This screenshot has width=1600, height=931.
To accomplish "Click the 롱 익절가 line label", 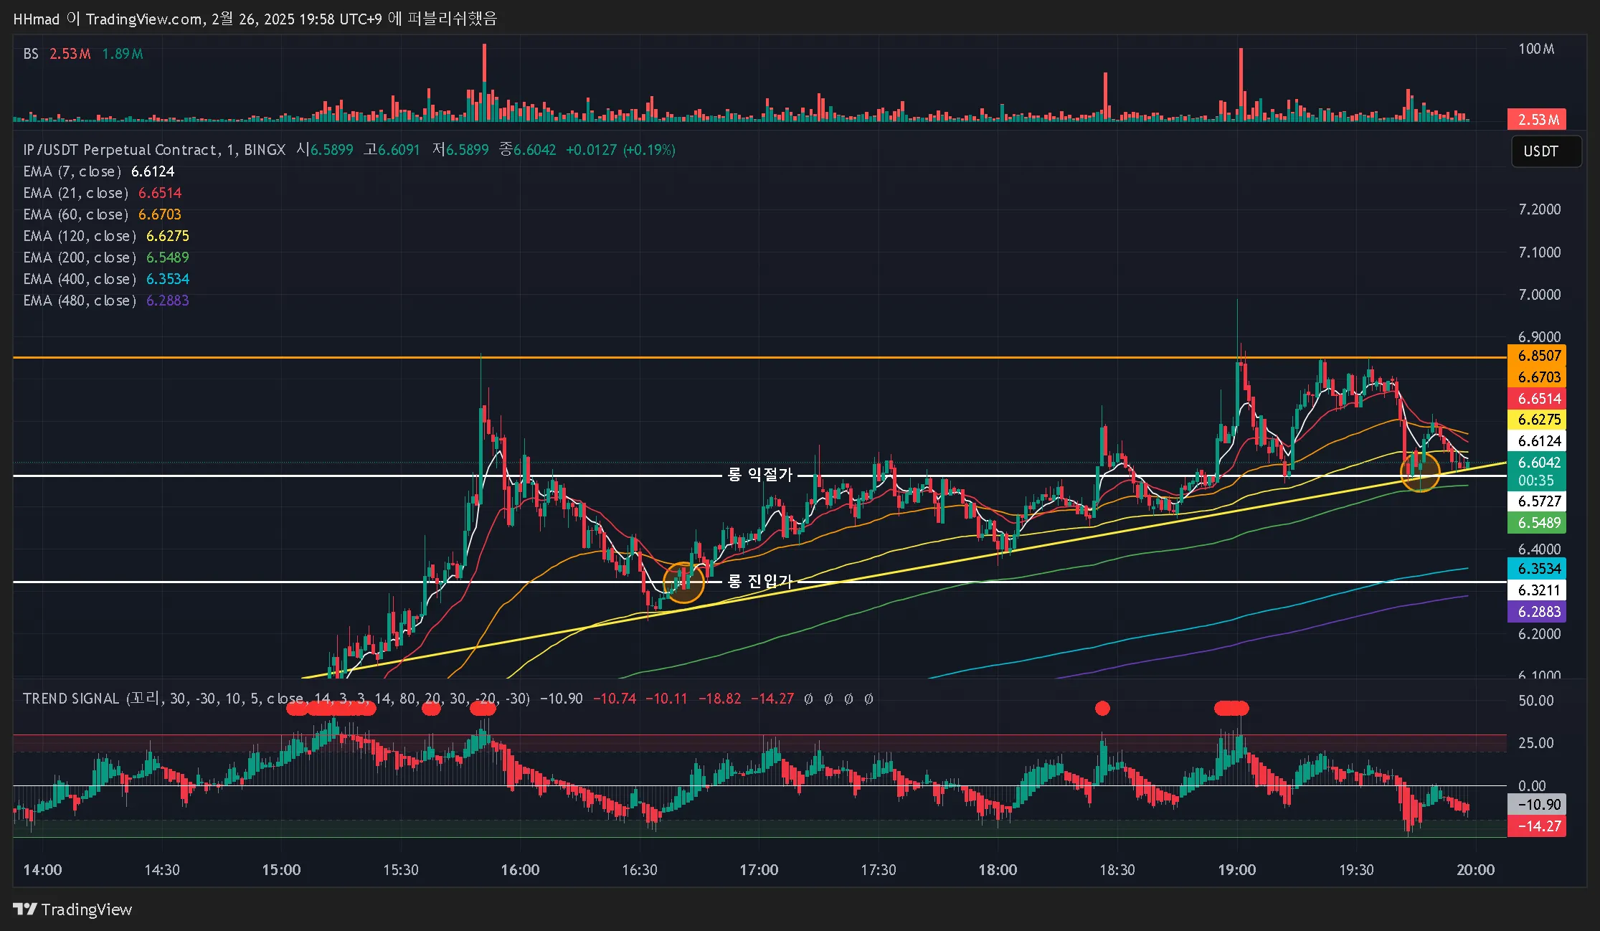I will pos(759,475).
